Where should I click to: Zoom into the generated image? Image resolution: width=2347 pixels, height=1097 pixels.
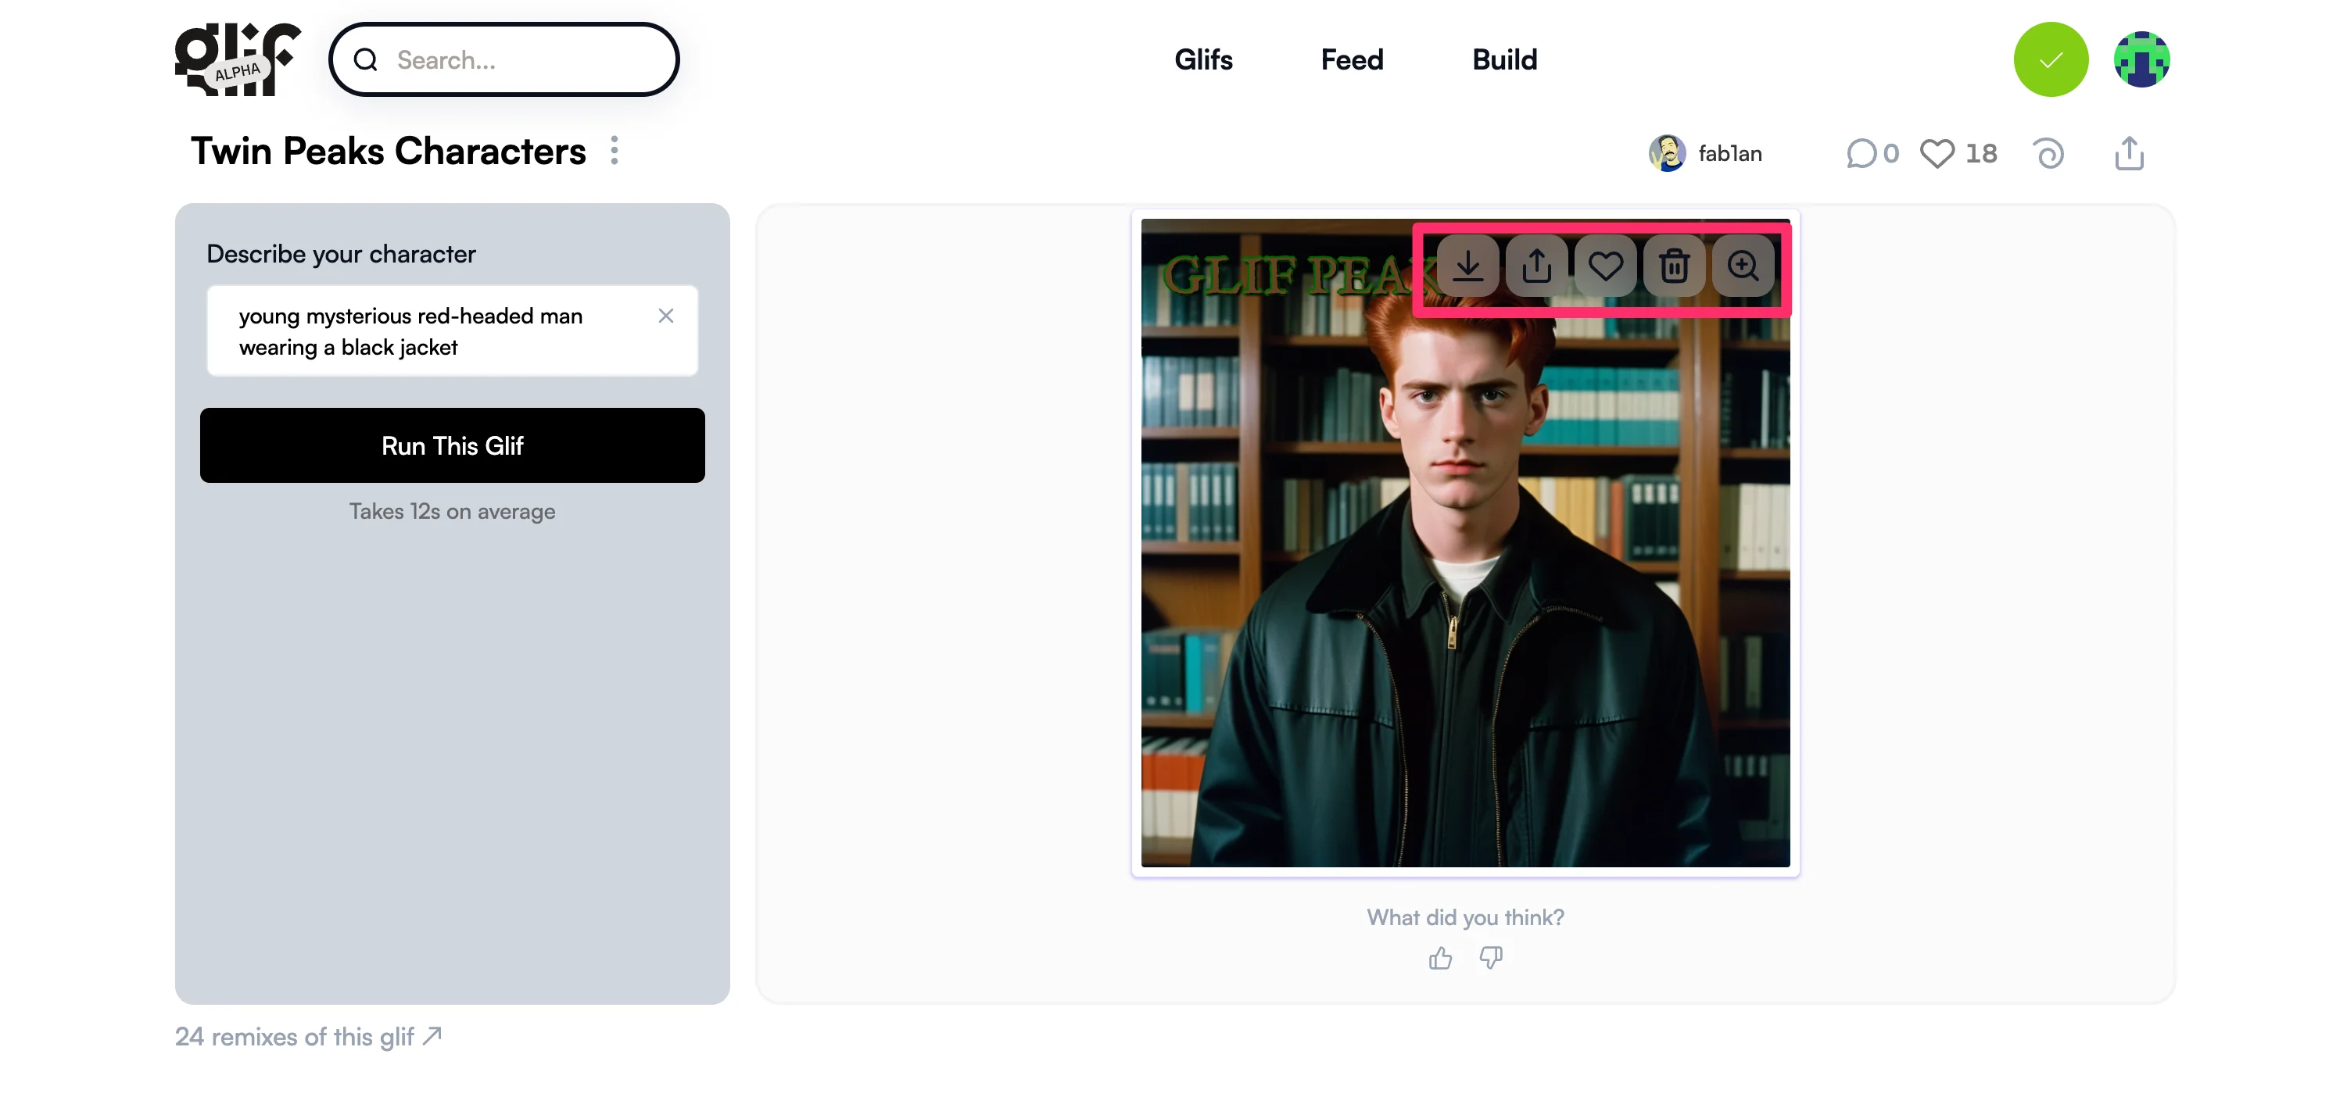1743,266
